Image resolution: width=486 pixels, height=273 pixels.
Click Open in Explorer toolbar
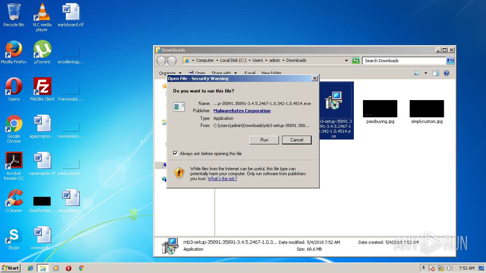click(197, 73)
